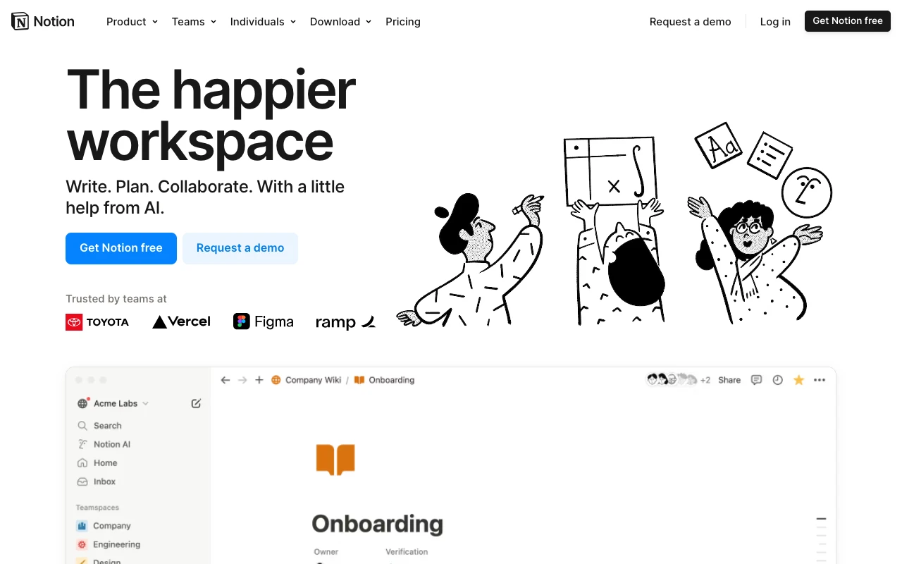The width and height of the screenshot is (902, 564).
Task: Open the three-dots more options menu
Action: point(819,380)
